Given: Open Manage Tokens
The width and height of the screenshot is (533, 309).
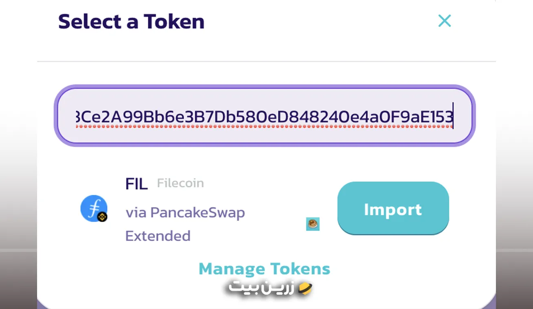Looking at the screenshot, I should click(x=264, y=269).
